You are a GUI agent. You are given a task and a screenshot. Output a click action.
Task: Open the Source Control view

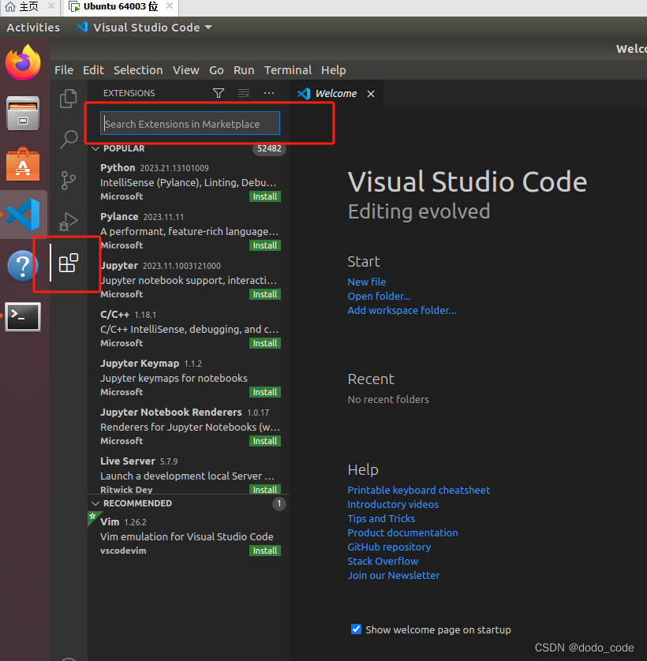tap(69, 181)
